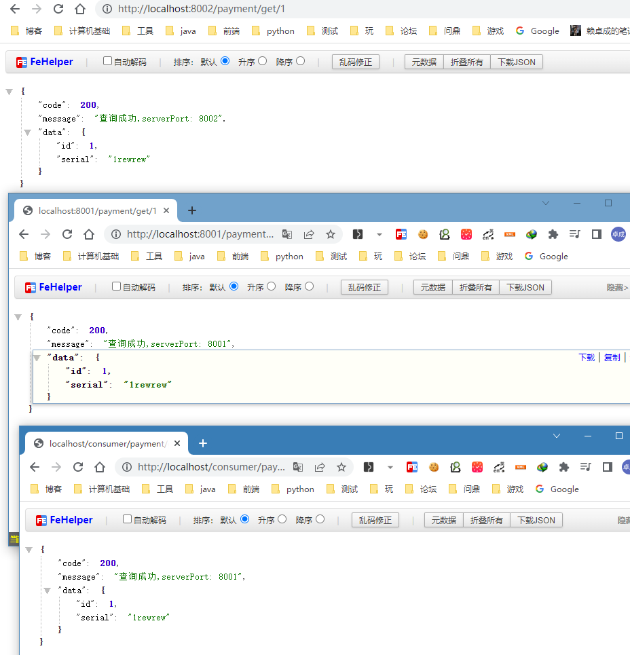This screenshot has height=655, width=630.
Task: Bookmark the localhost:8001 page with the star
Action: point(331,234)
